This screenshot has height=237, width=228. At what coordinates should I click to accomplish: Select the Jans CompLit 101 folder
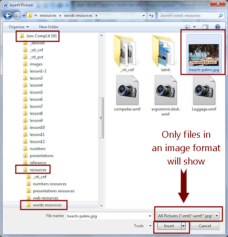(x=38, y=36)
